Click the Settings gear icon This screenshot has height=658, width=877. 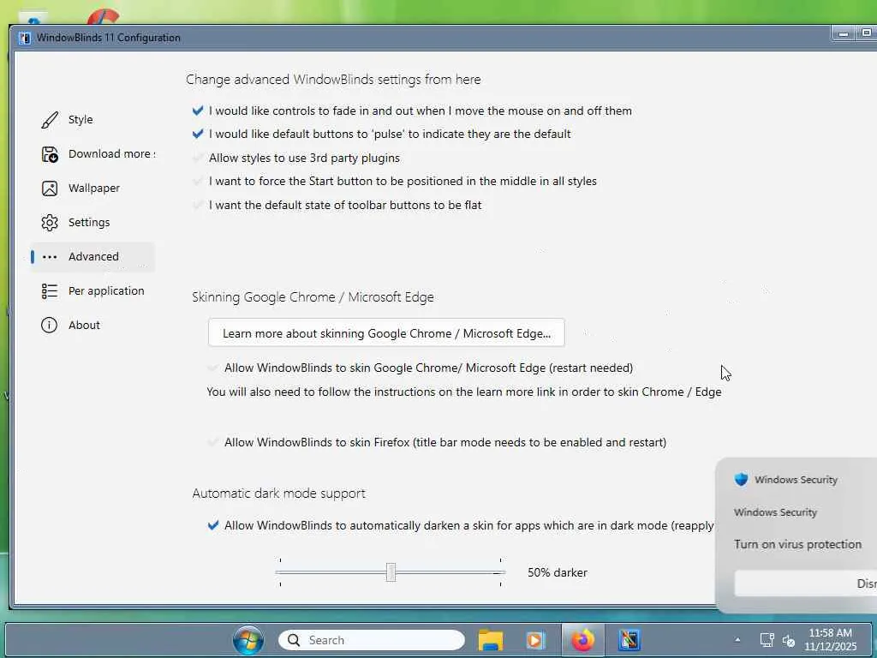click(49, 222)
